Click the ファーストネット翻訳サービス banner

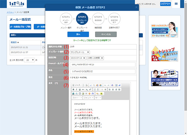pyautogui.click(x=165, y=78)
